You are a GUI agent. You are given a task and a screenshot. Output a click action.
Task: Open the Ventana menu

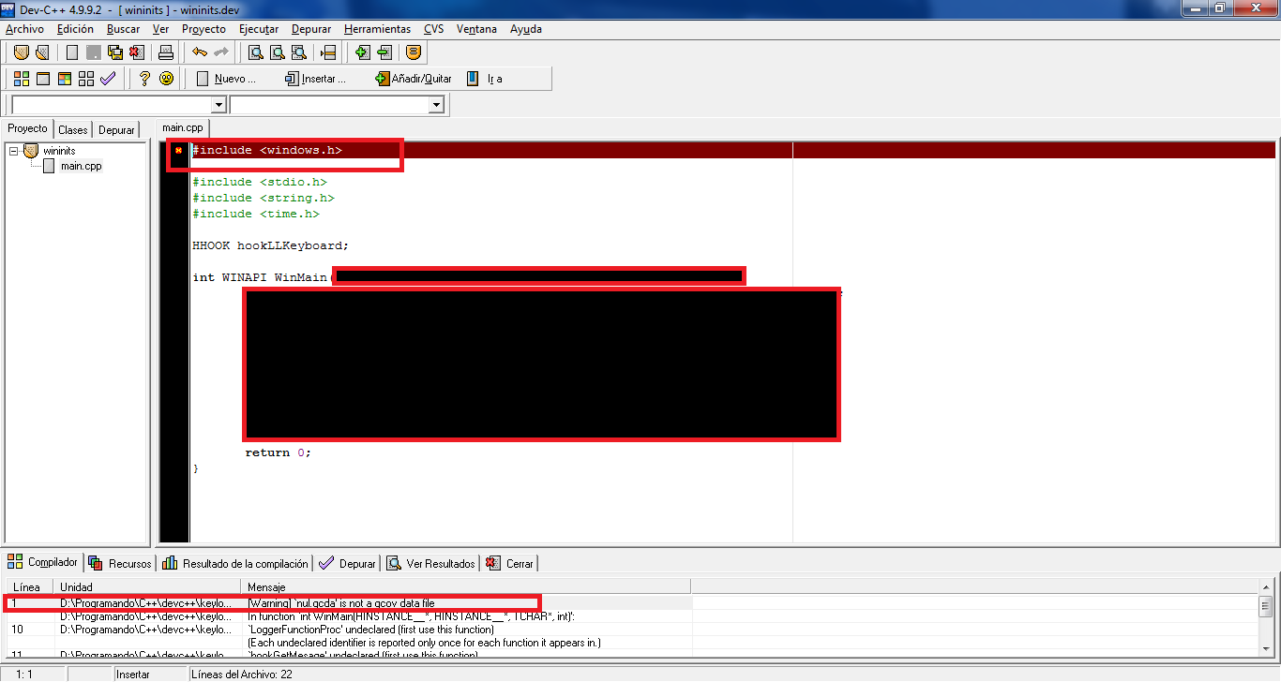[x=476, y=29]
